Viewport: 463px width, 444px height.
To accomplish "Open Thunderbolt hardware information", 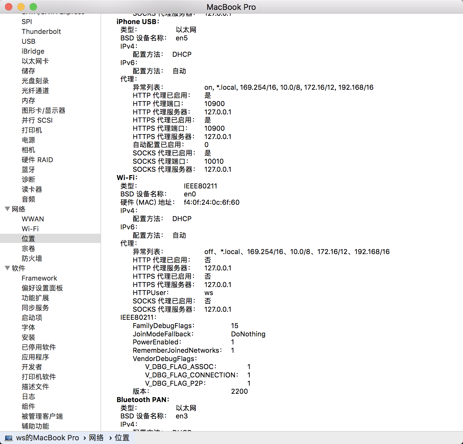I will click(41, 31).
